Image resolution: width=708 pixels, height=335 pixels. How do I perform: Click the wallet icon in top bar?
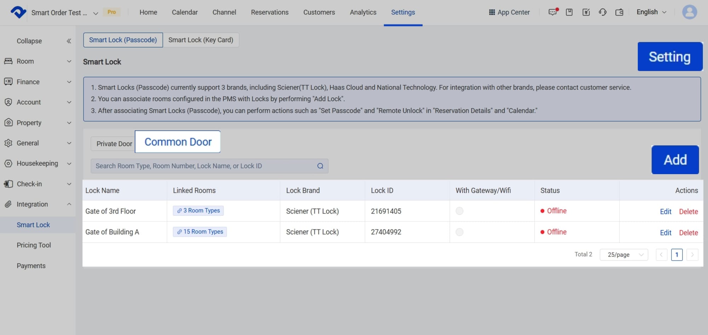coord(619,12)
